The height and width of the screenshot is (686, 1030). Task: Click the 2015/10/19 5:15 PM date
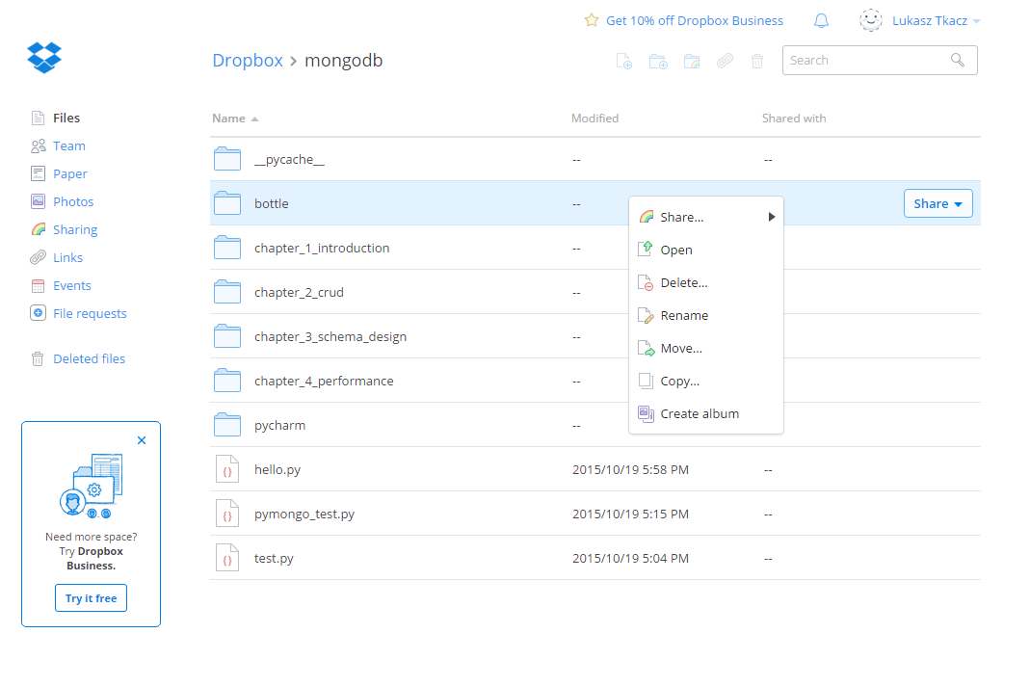coord(630,514)
